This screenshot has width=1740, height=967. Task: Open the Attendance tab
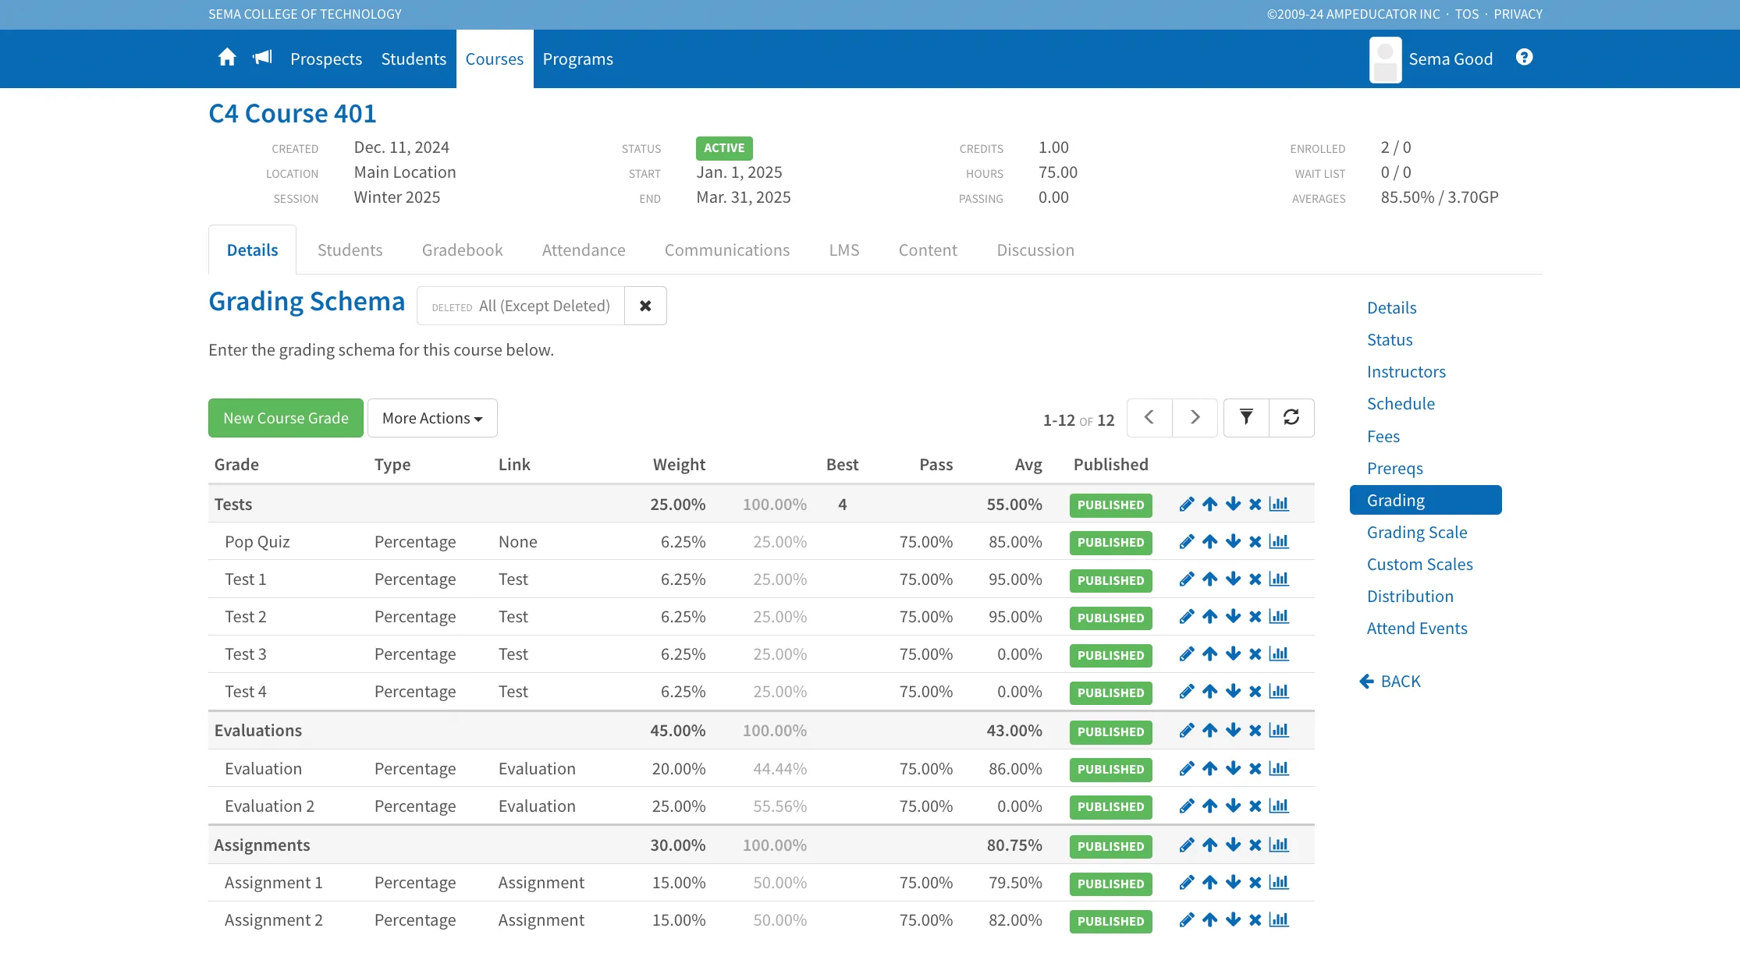(x=584, y=250)
